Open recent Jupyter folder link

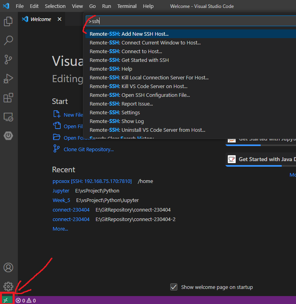(x=61, y=191)
